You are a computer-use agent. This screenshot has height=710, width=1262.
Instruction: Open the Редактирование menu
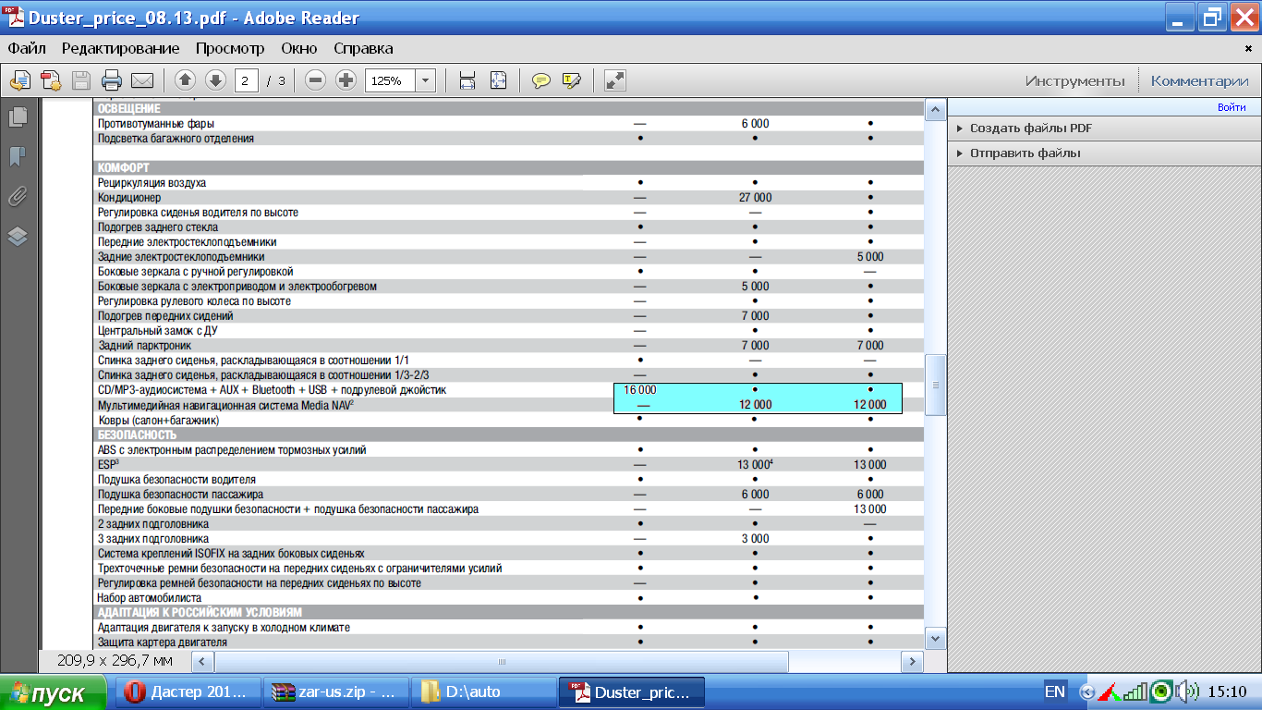click(120, 48)
